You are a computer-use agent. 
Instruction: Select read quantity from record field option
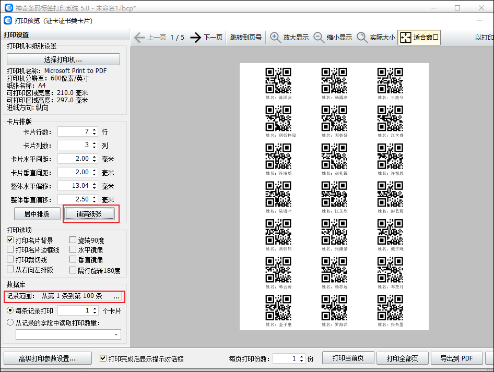click(10, 322)
